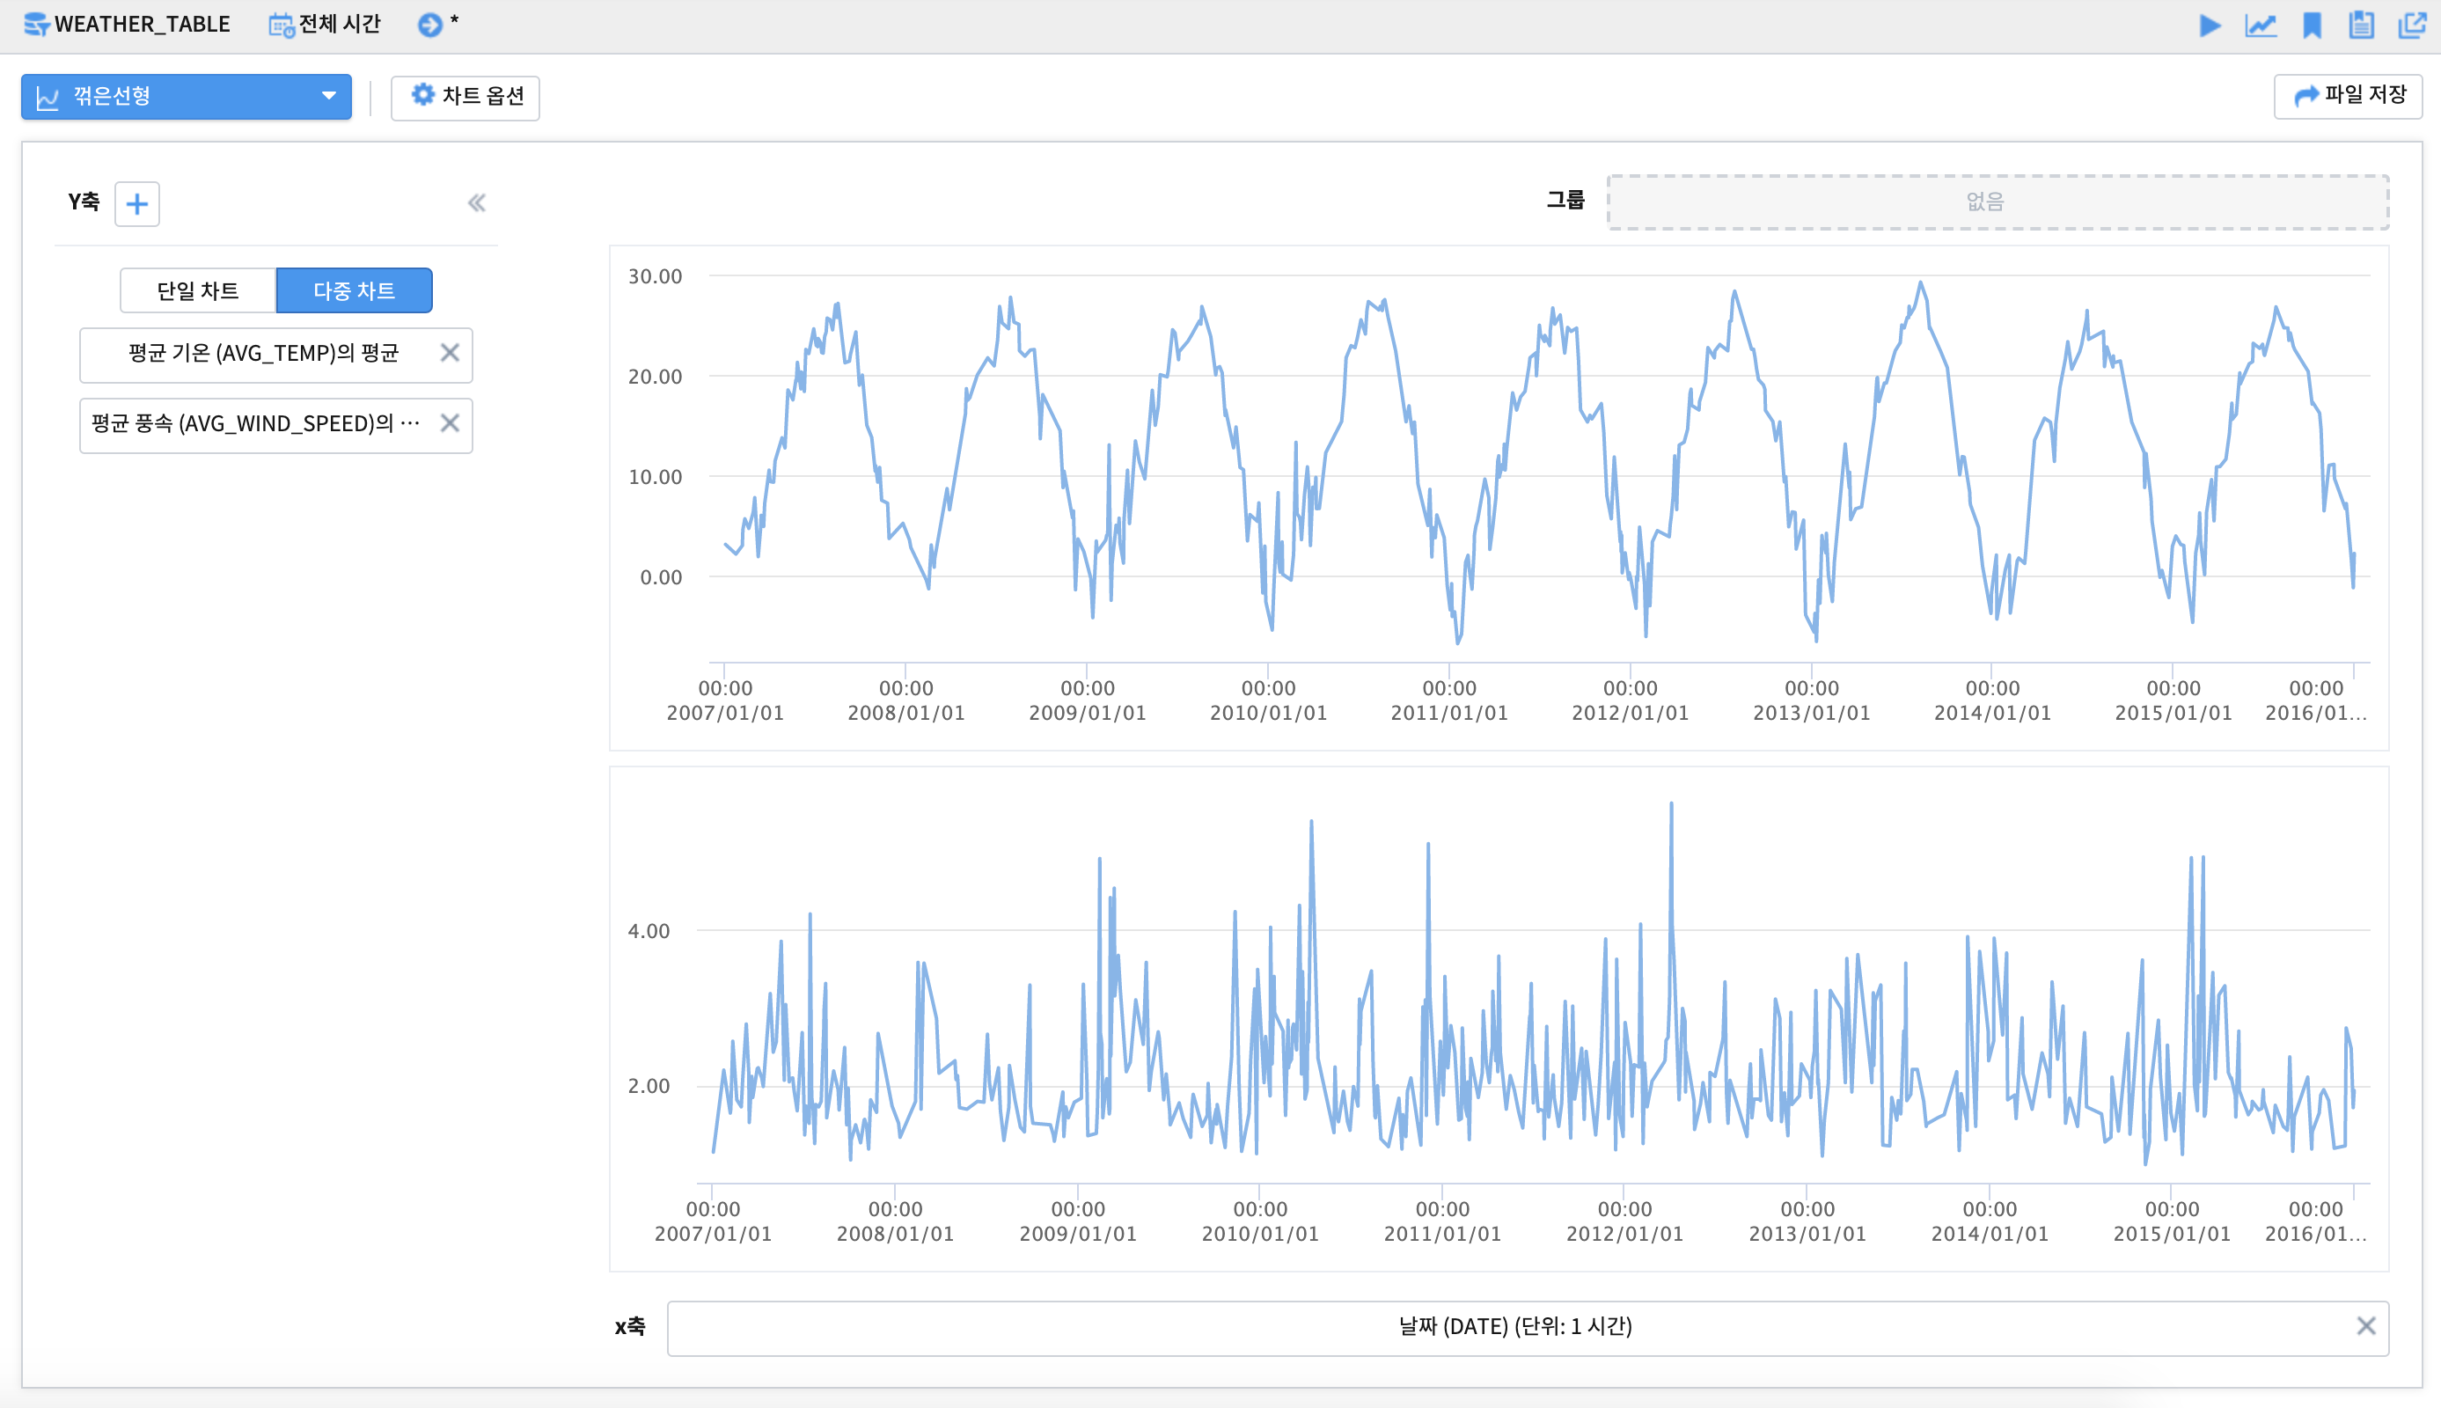
Task: Open 차트 옵션 chart options
Action: [x=465, y=97]
